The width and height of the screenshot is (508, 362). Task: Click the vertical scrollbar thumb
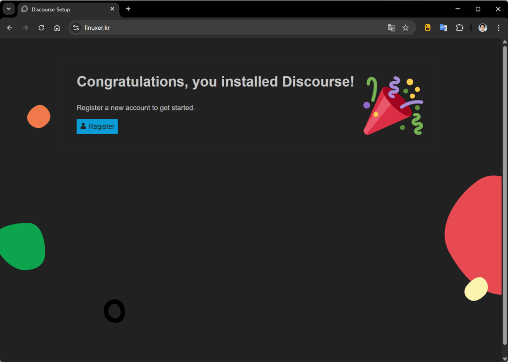[505, 193]
